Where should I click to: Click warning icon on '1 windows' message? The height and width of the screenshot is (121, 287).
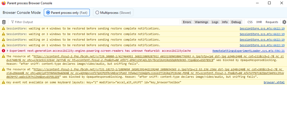(x=3, y=45)
